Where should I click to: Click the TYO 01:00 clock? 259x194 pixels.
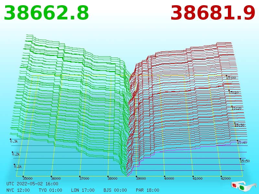[51, 190]
